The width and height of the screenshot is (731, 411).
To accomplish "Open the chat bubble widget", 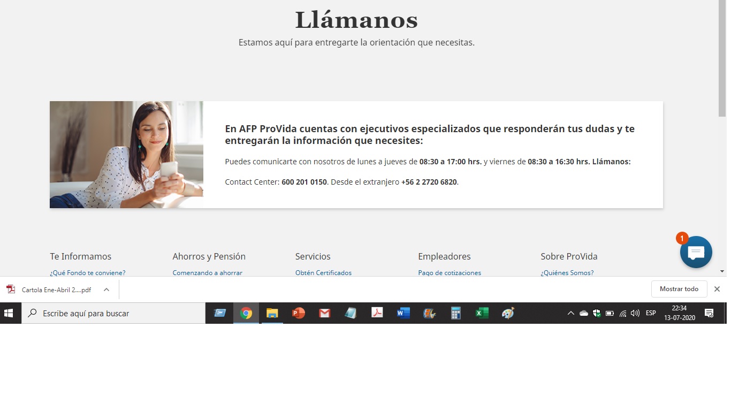I will tap(696, 252).
